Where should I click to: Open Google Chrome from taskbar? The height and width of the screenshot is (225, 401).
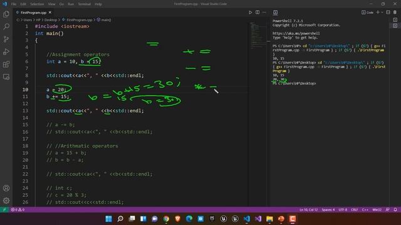[166, 219]
